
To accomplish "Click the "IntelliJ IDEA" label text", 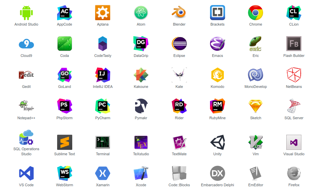I will [103, 87].
